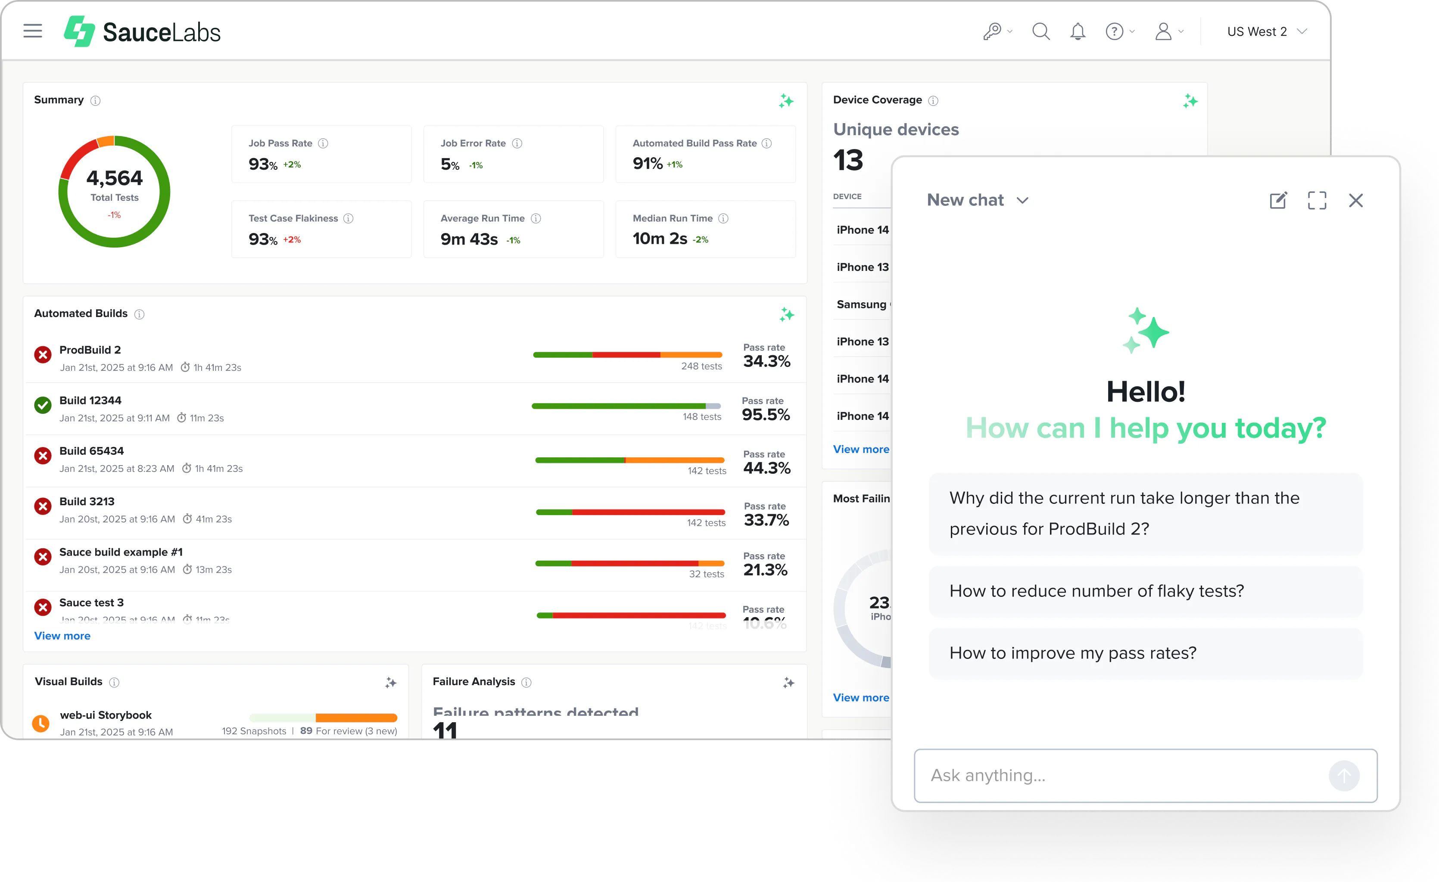Click the Job Pass Rate 93% card
Screen dimensions: 1439x882
(321, 154)
